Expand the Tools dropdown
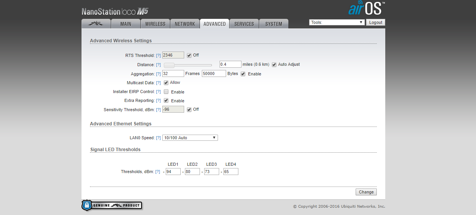 point(337,22)
